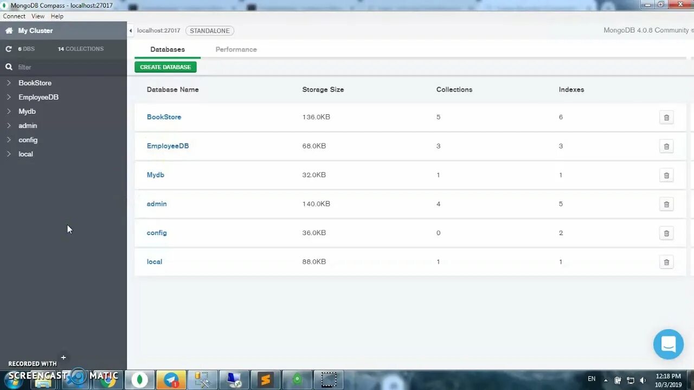Sort by Database Name column header
694x390 pixels.
[x=172, y=89]
